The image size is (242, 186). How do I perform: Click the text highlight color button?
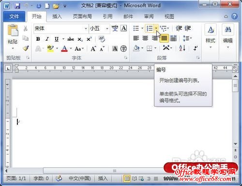coord(50,48)
